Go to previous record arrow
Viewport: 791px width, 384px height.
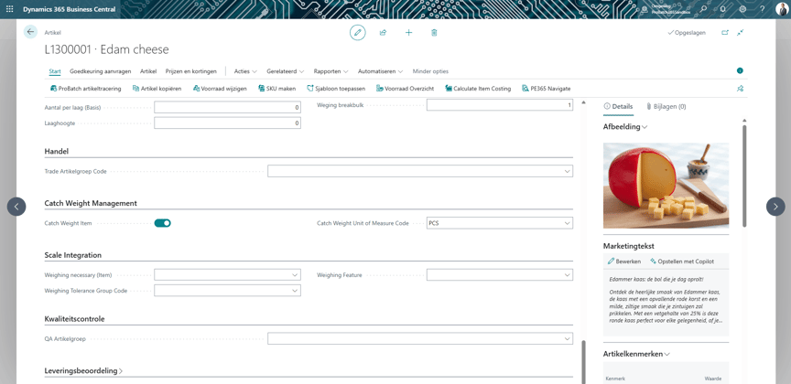(16, 206)
